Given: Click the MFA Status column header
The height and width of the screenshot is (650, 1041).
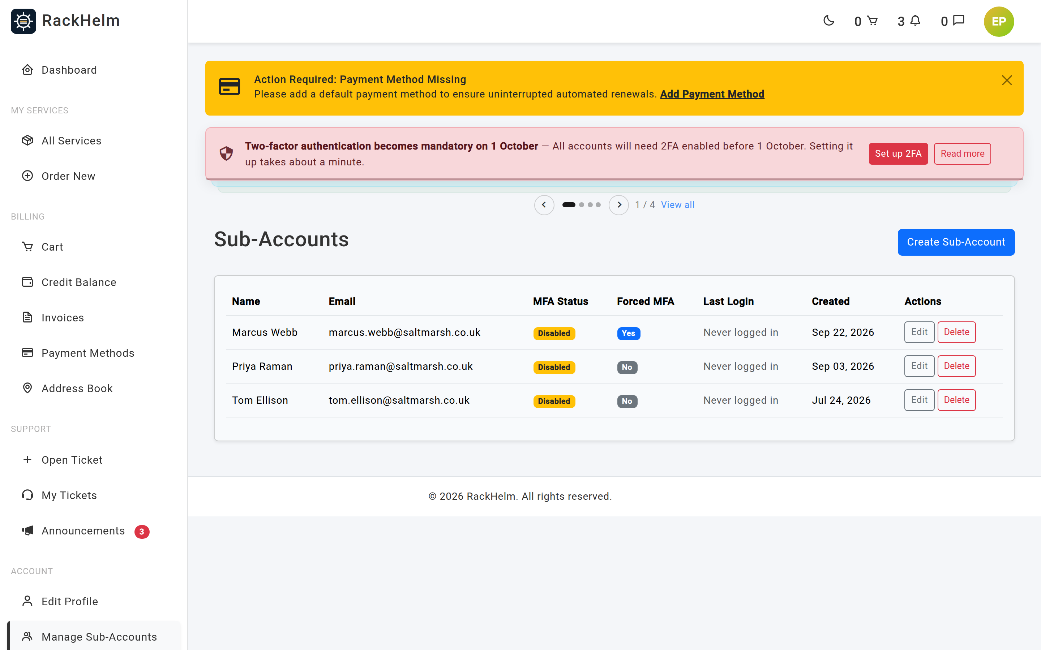Looking at the screenshot, I should pyautogui.click(x=561, y=302).
